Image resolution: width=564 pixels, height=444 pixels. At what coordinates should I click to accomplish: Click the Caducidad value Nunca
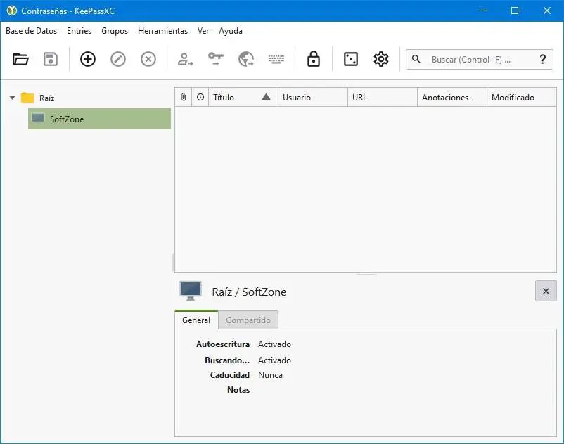[x=270, y=375]
